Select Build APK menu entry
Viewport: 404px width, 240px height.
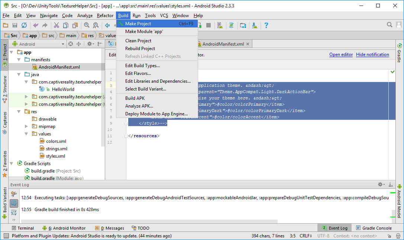coord(157,98)
